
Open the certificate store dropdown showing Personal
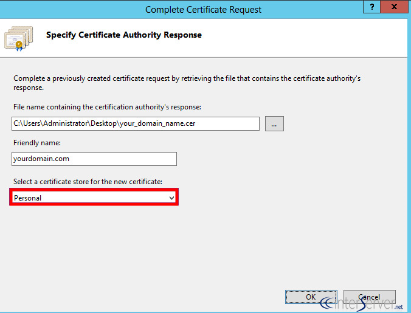(x=94, y=198)
